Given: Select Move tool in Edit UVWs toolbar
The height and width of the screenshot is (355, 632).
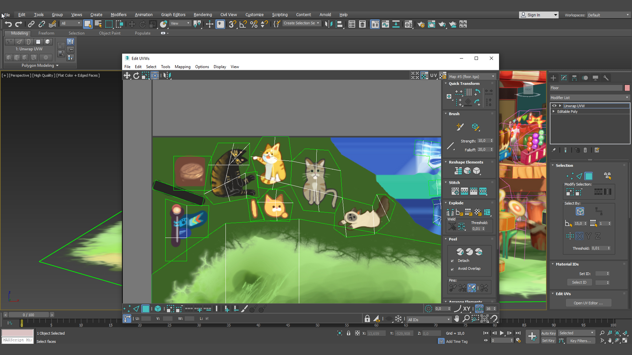Looking at the screenshot, I should 127,76.
